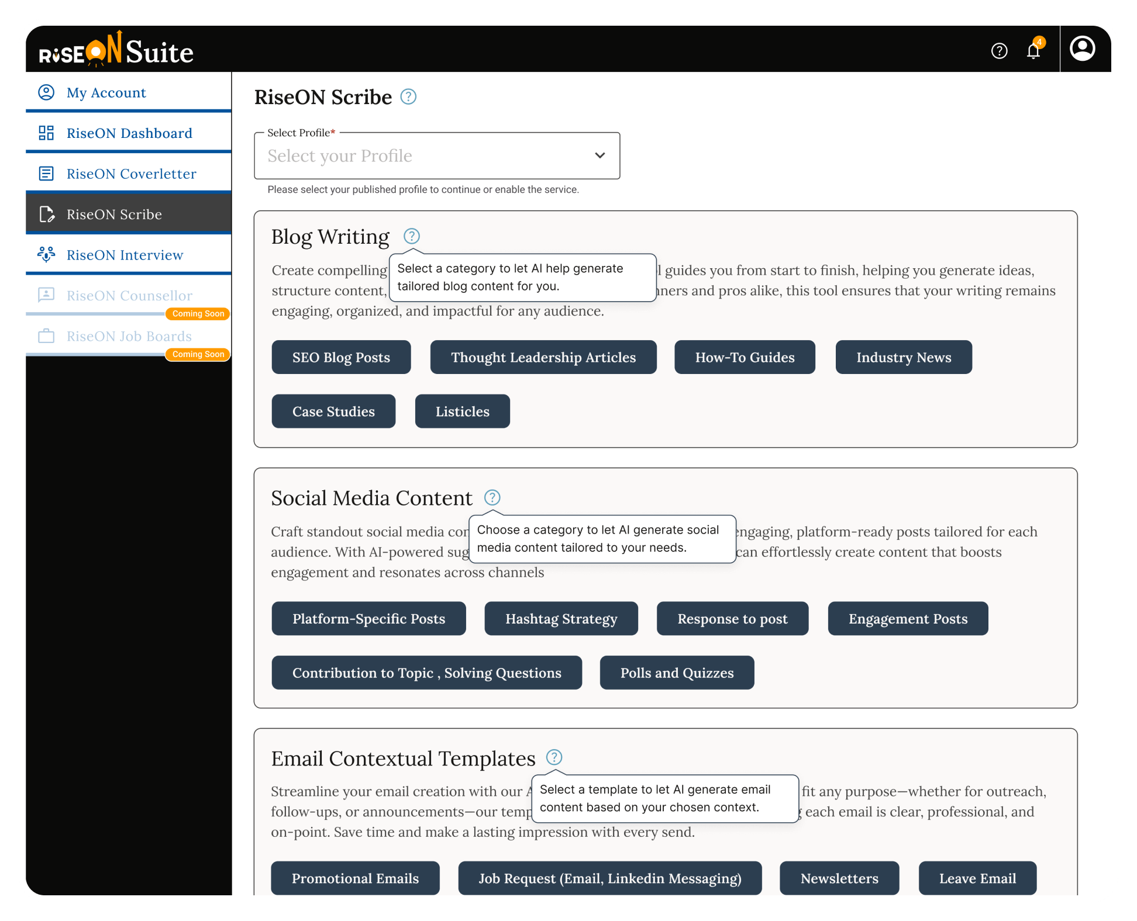Click the 'Select Profile*' field label
1137x921 pixels.
click(x=301, y=133)
